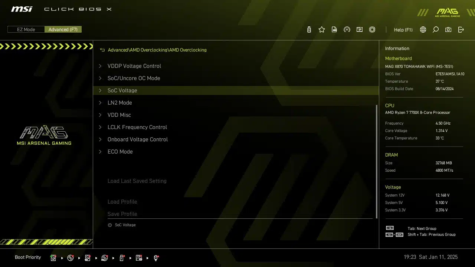The image size is (475, 267).
Task: Click Load Last Saved Setting
Action: click(x=137, y=181)
